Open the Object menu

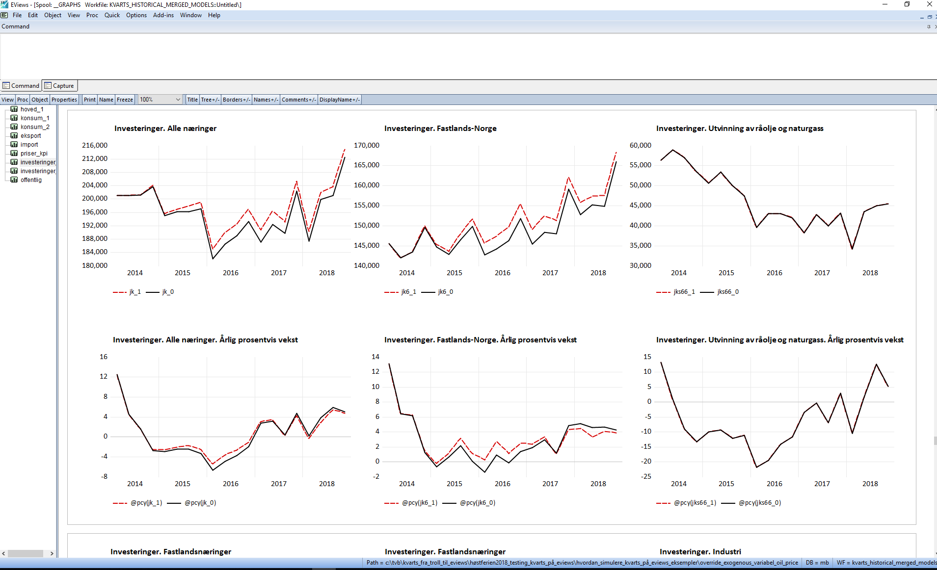pyautogui.click(x=53, y=15)
